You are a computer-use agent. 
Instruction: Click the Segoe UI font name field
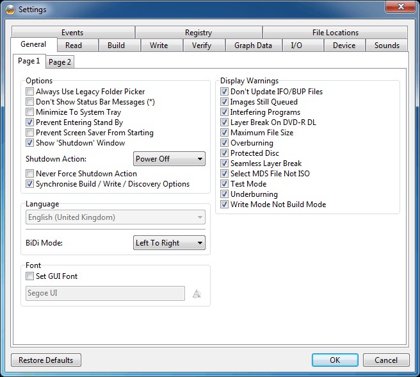106,293
